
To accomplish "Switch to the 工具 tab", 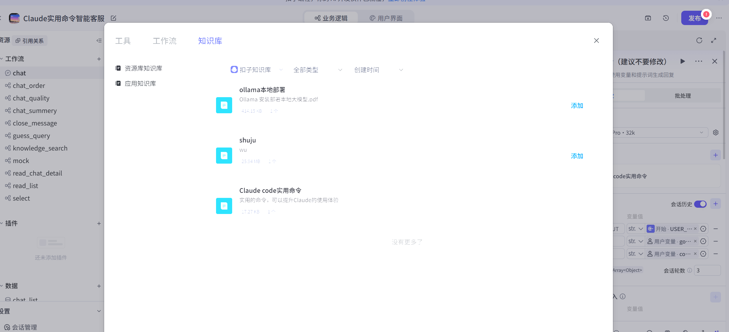I will [123, 41].
